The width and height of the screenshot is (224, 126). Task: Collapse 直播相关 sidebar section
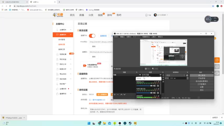71,34
